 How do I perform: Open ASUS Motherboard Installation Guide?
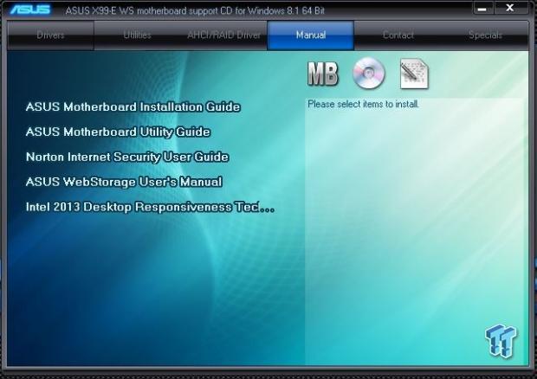133,107
